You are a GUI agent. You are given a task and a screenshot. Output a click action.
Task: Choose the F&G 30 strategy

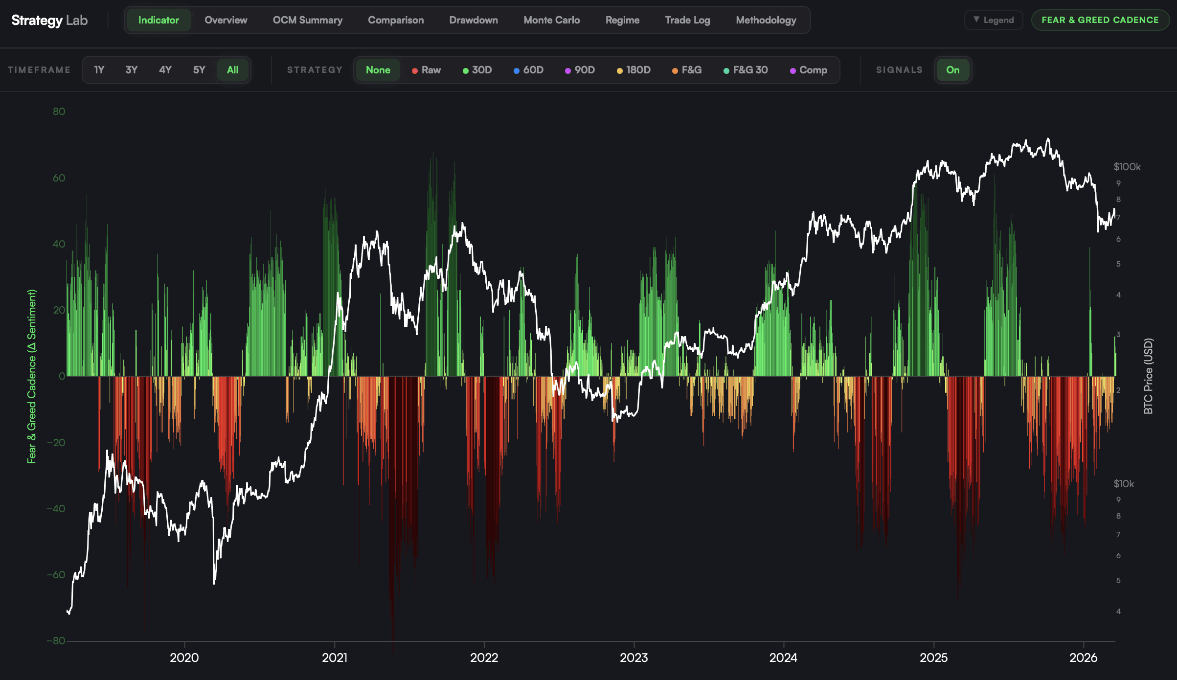tap(746, 70)
